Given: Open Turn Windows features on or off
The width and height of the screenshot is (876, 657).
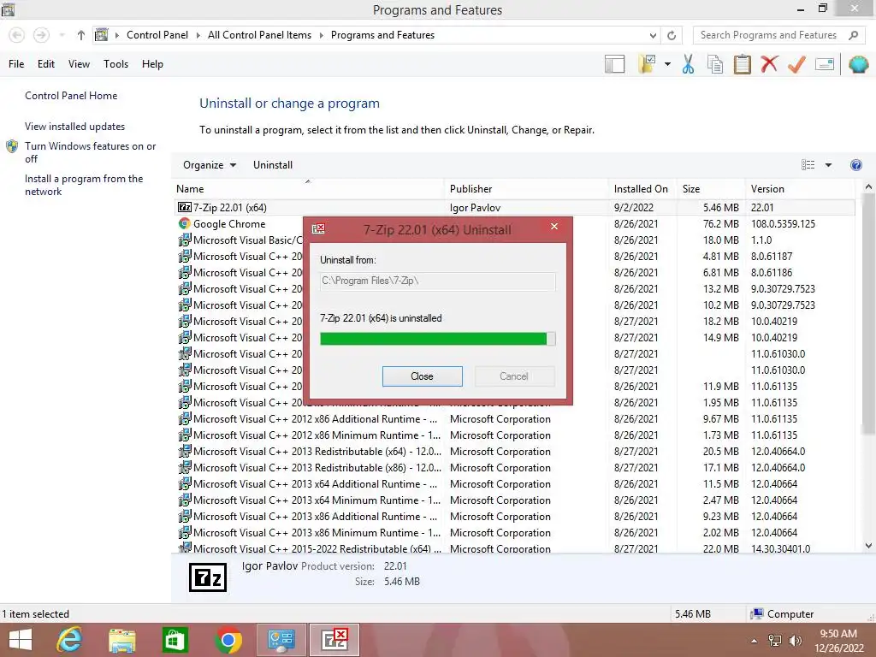Looking at the screenshot, I should [90, 152].
